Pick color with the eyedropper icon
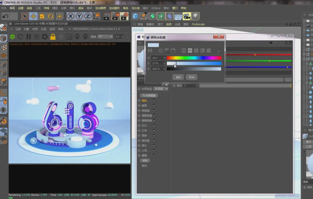The image size is (313, 199). 219,50
